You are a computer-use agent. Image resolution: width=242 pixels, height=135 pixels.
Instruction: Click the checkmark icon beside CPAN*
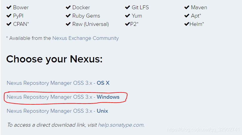pos(9,24)
